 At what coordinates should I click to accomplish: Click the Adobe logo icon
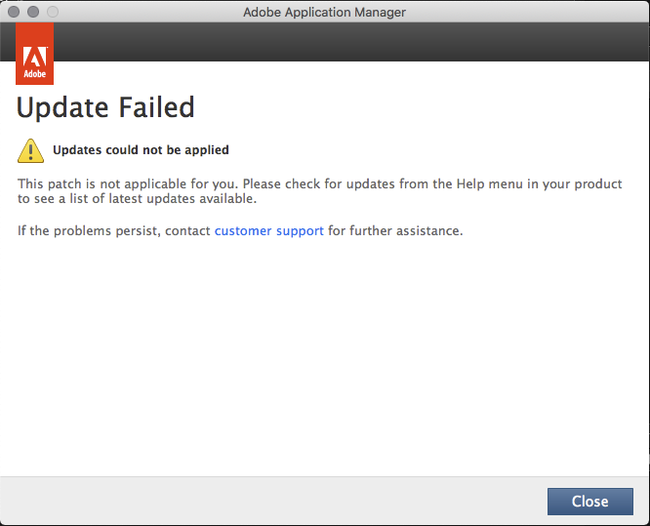[x=34, y=54]
